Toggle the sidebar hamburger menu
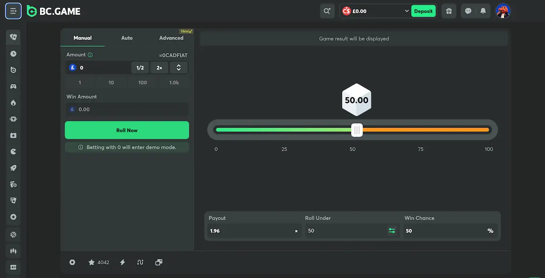 [13, 11]
